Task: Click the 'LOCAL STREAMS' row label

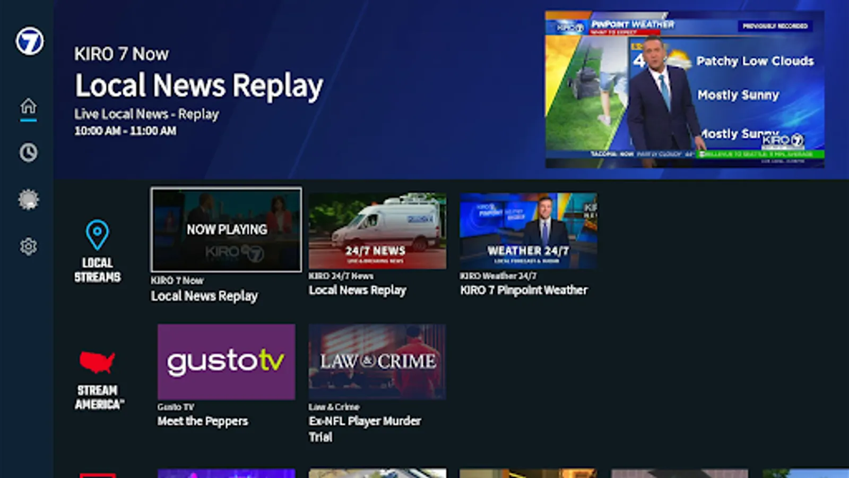Action: click(98, 270)
